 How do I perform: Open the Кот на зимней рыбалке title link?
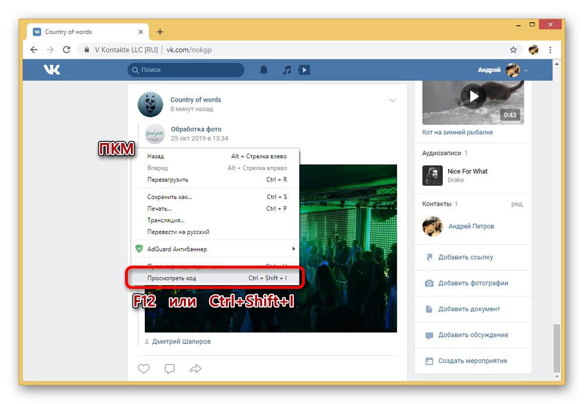[x=457, y=132]
